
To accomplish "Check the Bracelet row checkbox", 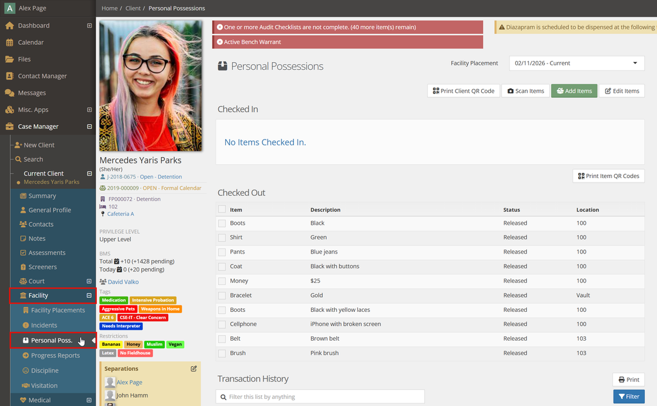I will point(222,296).
